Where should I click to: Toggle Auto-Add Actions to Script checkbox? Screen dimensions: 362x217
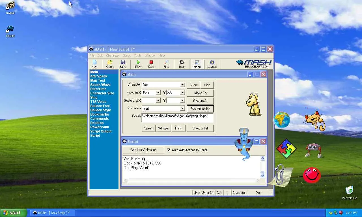point(169,150)
